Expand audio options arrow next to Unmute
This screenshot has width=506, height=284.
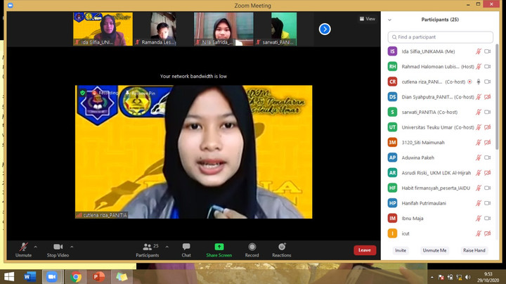pyautogui.click(x=37, y=247)
